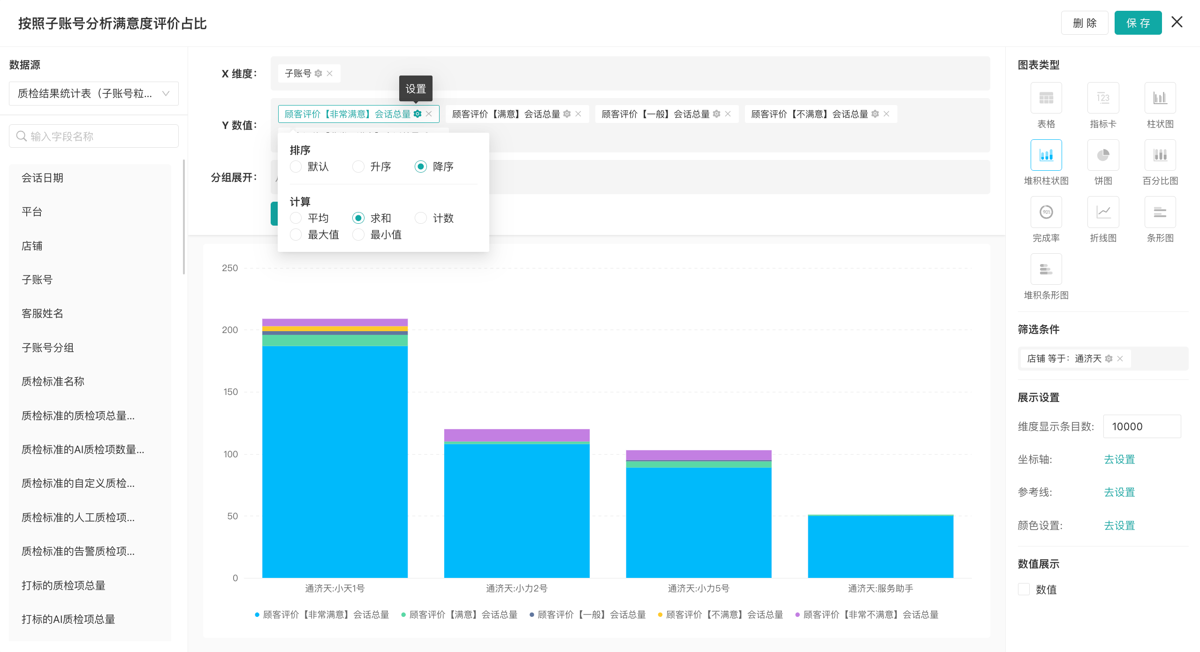Remove the 【满意】会话总量 tag
Image resolution: width=1200 pixels, height=652 pixels.
[x=578, y=114]
